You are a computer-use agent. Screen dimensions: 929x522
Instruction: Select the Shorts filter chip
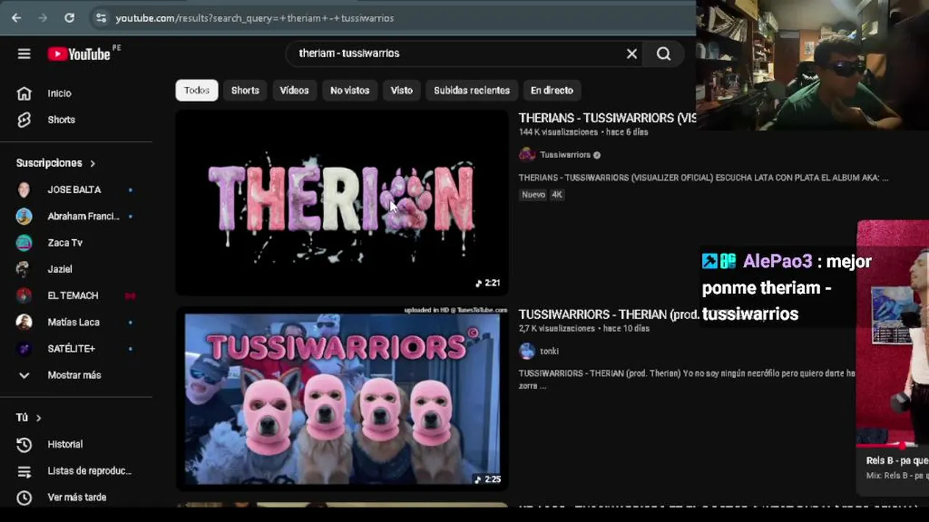(245, 91)
